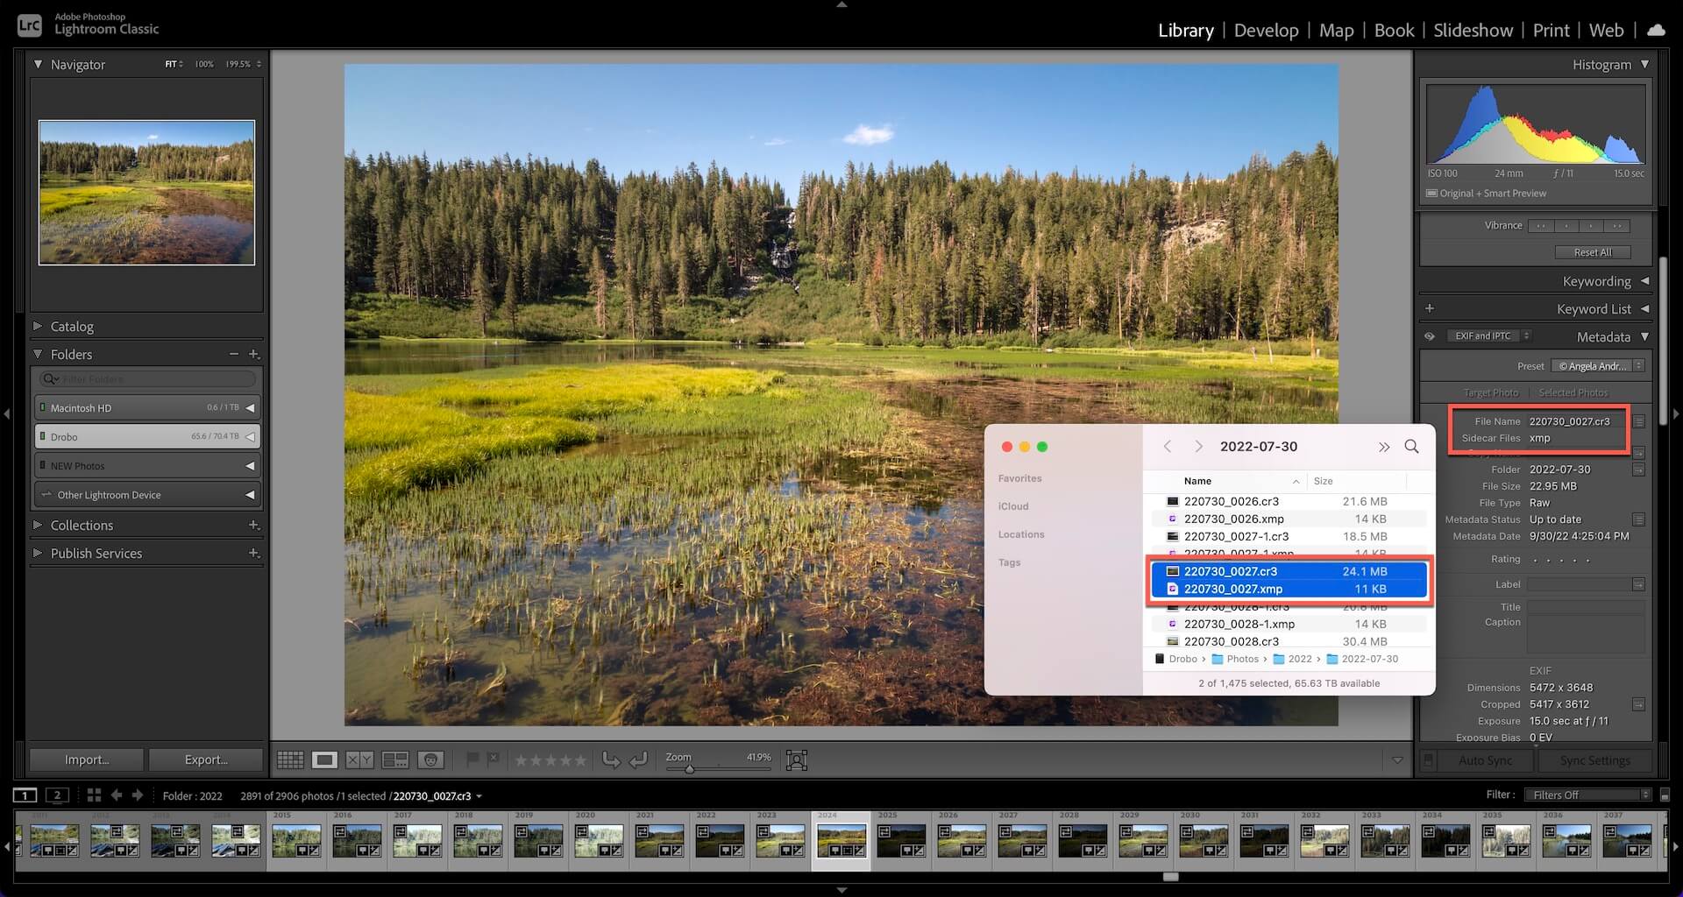Open People view face icon
1683x897 pixels.
[430, 759]
